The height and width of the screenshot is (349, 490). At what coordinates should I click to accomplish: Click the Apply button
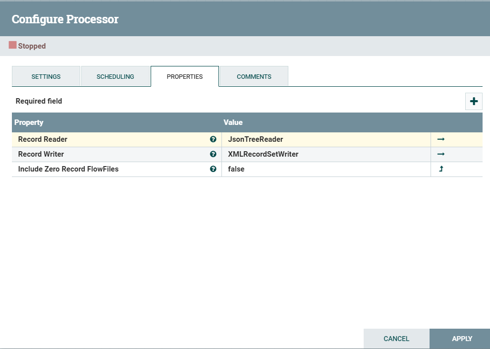tap(461, 339)
